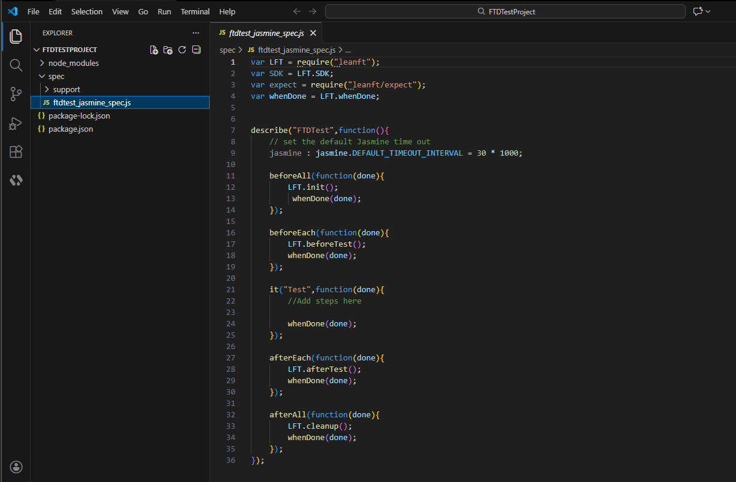Screen dimensions: 736x482
Task: Collapse all folders in Explorer
Action: tap(196, 50)
